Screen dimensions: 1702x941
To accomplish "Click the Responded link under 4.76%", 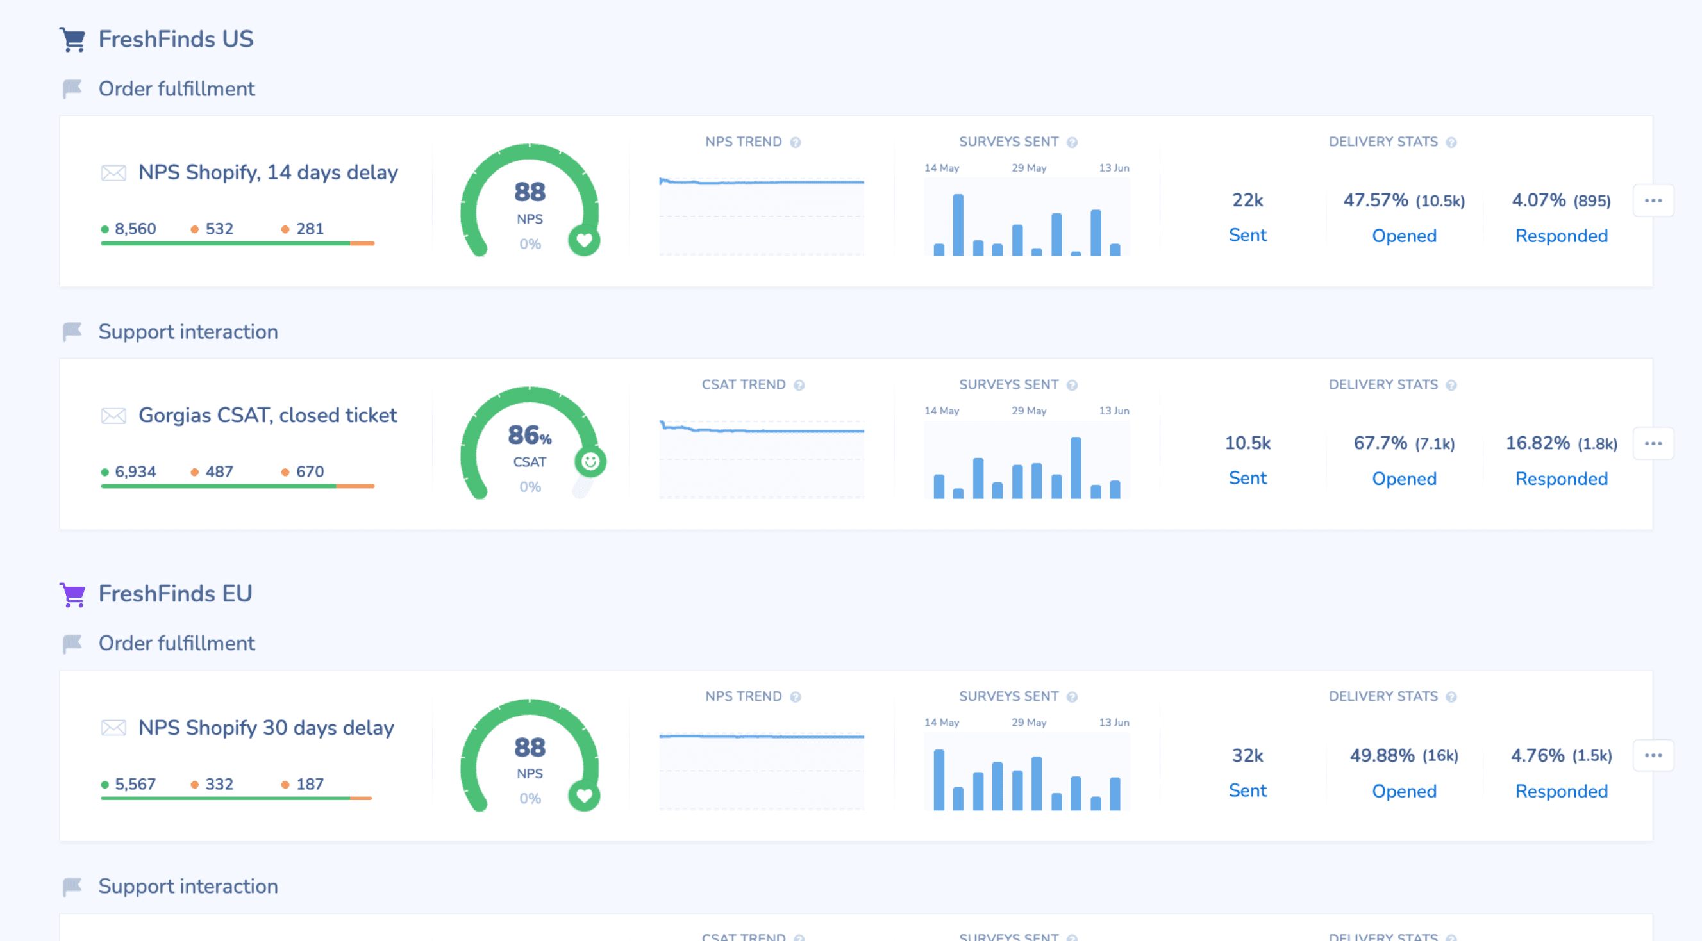I will click(x=1561, y=791).
